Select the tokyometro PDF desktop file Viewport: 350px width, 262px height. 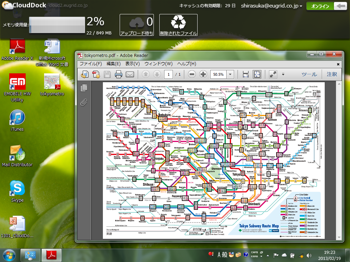tap(52, 85)
